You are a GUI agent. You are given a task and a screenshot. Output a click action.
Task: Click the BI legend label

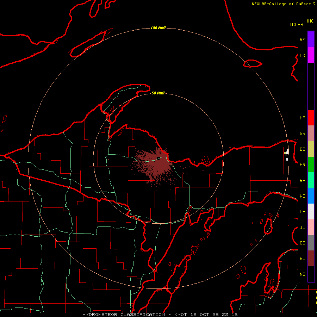(x=302, y=259)
